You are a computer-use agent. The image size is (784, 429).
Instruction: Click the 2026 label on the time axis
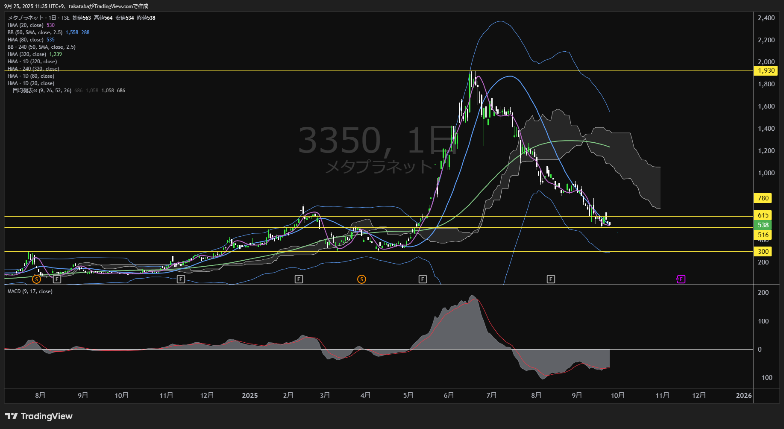pos(744,396)
